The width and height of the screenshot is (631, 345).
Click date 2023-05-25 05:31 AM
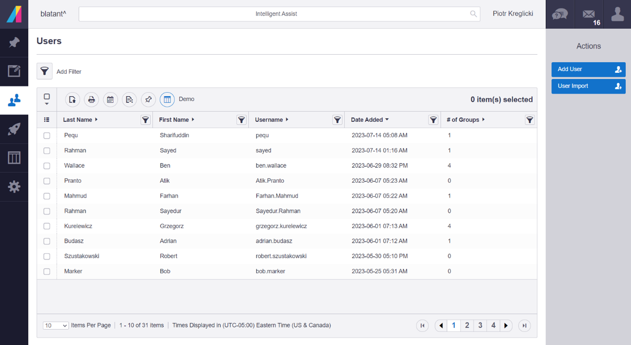pyautogui.click(x=379, y=271)
